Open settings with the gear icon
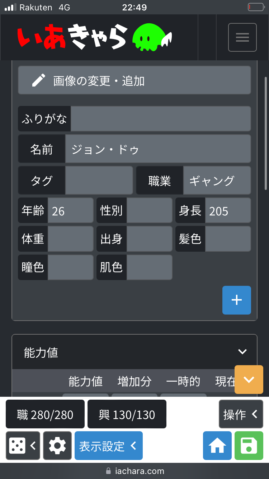This screenshot has height=479, width=269. pyautogui.click(x=57, y=446)
